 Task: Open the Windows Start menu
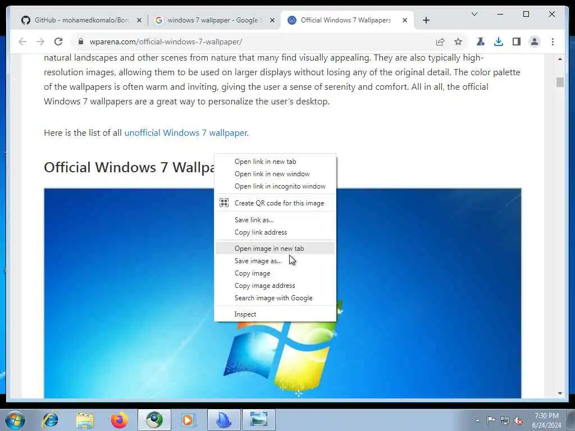pos(15,420)
